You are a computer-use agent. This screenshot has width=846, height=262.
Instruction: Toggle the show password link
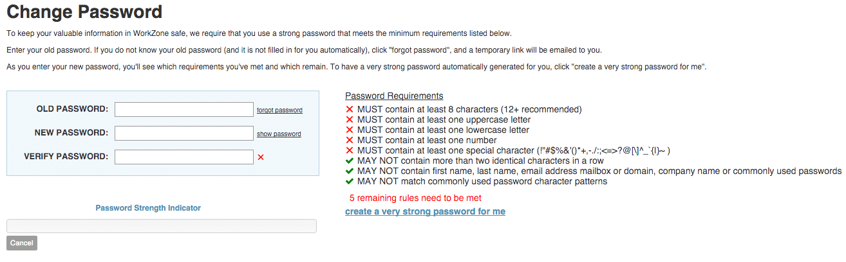pyautogui.click(x=279, y=134)
